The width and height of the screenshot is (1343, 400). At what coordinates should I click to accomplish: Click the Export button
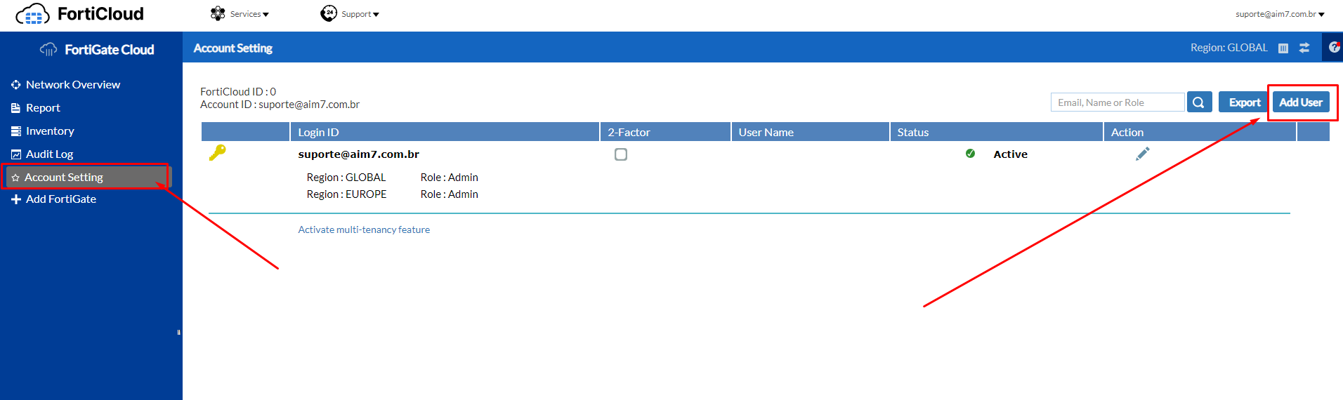[1245, 102]
